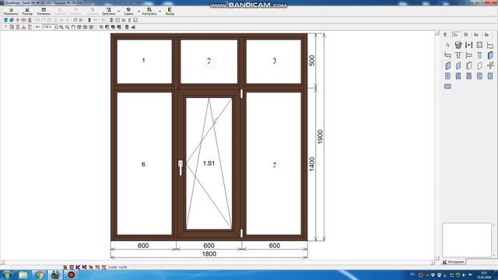Screen dimensions: 498x280
Task: Click the Выход exit button
Action: tap(170, 12)
